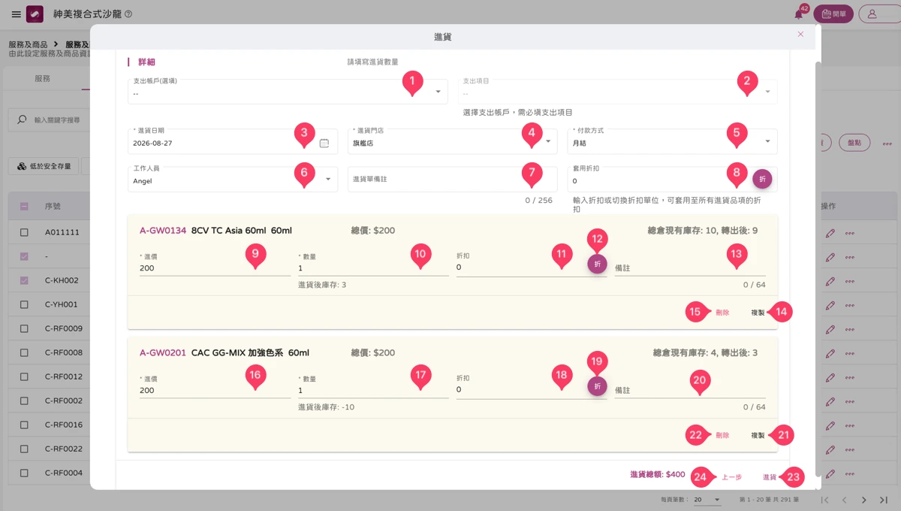Click the help icon beside 紳美複合式沙龍
Screen dimensions: 901x511
click(128, 14)
